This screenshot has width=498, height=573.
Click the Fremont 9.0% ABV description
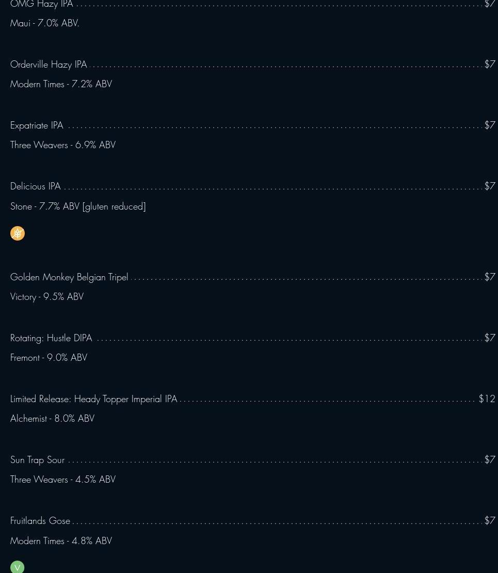(x=49, y=358)
